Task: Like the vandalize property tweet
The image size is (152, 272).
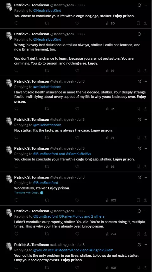Action: click(x=77, y=234)
